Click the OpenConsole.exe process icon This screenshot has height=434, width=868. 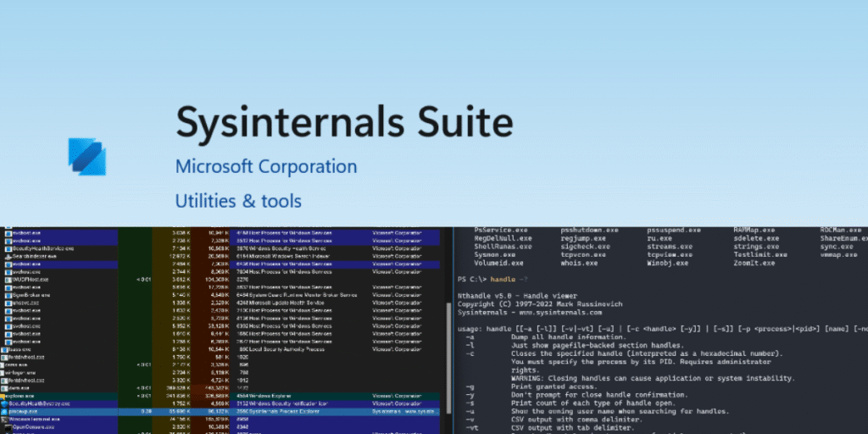click(8, 427)
